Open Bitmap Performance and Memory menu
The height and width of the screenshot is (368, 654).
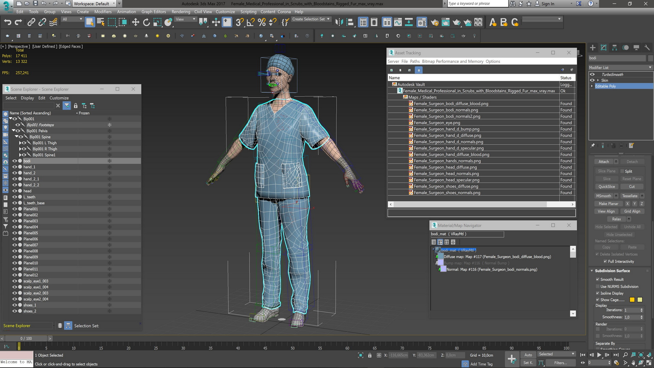coord(452,61)
